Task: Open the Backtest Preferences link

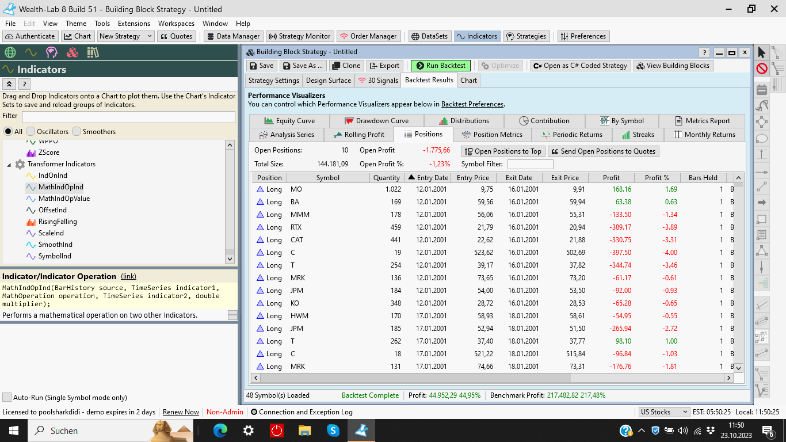Action: pos(472,104)
